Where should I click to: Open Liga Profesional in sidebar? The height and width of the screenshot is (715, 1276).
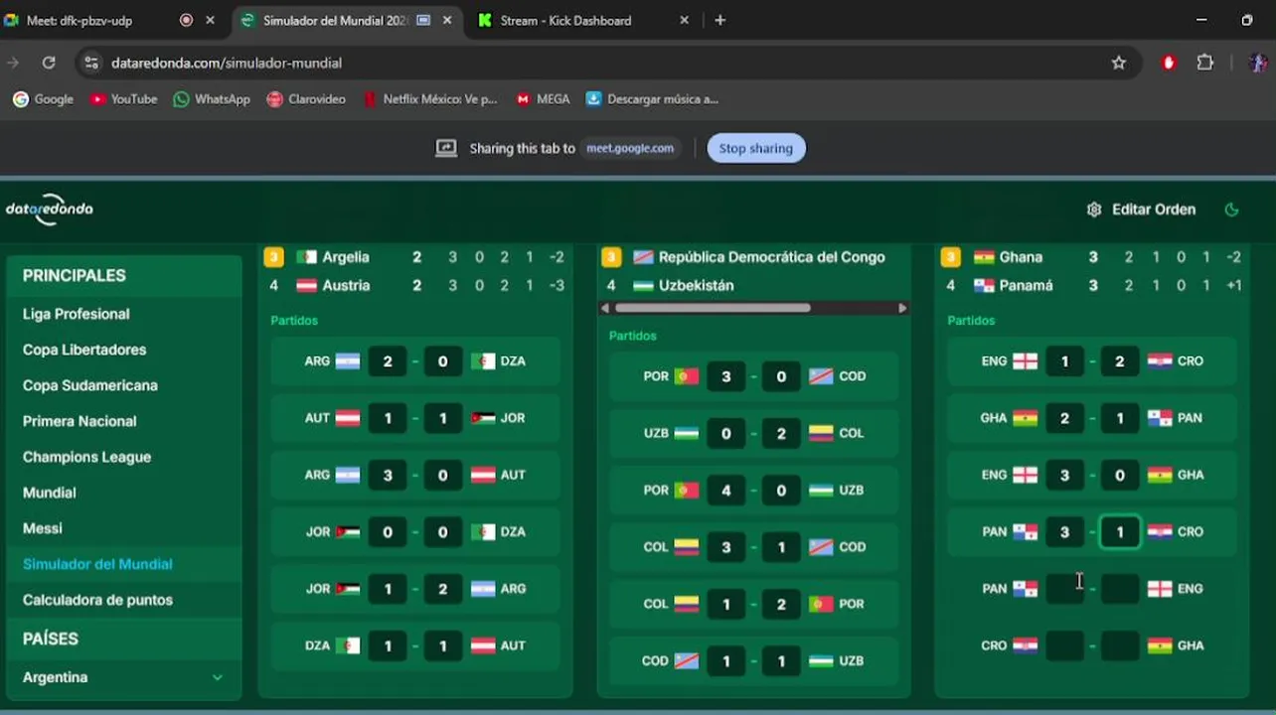coord(77,314)
